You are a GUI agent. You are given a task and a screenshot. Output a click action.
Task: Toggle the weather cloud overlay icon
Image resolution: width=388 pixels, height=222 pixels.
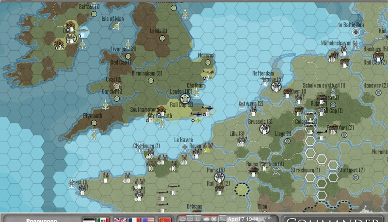click(182, 219)
